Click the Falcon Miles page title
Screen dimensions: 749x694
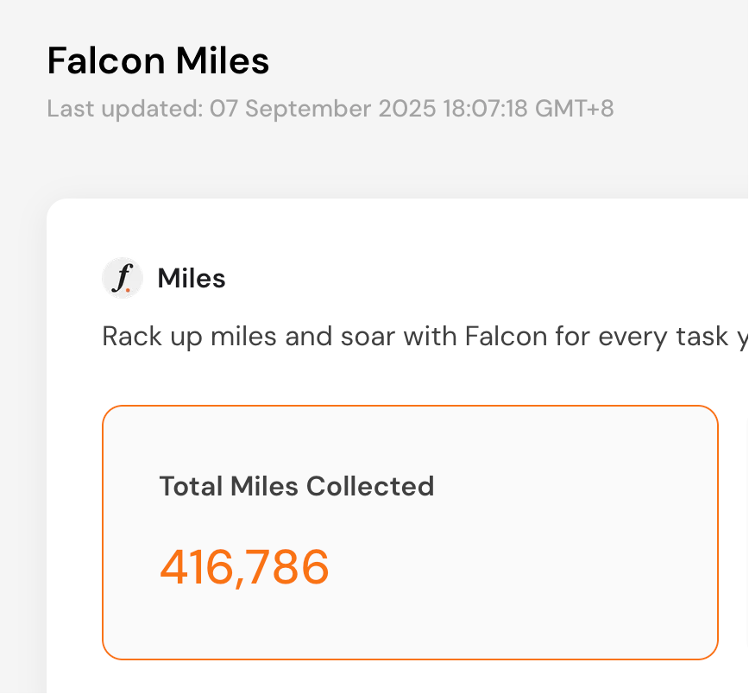[x=158, y=60]
